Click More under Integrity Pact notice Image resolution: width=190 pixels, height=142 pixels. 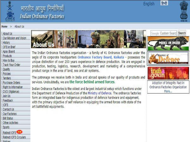(x=168, y=91)
